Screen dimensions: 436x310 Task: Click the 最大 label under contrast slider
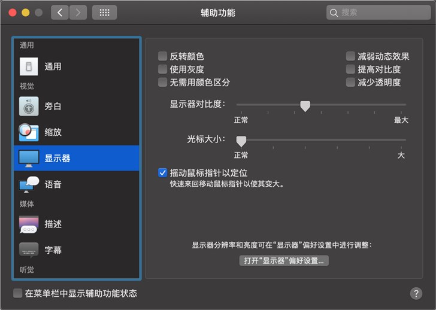pyautogui.click(x=401, y=120)
